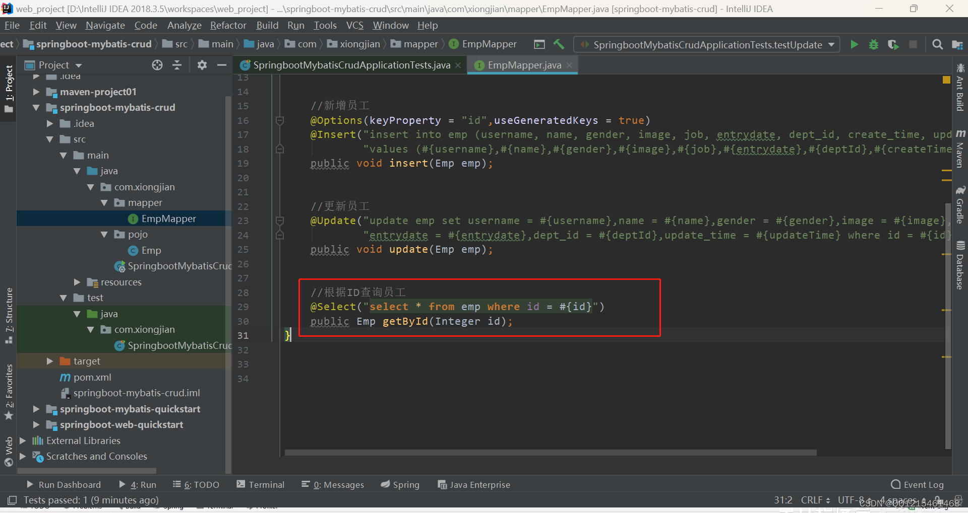Collapse all with Project panel icon
The image size is (968, 513).
[177, 65]
